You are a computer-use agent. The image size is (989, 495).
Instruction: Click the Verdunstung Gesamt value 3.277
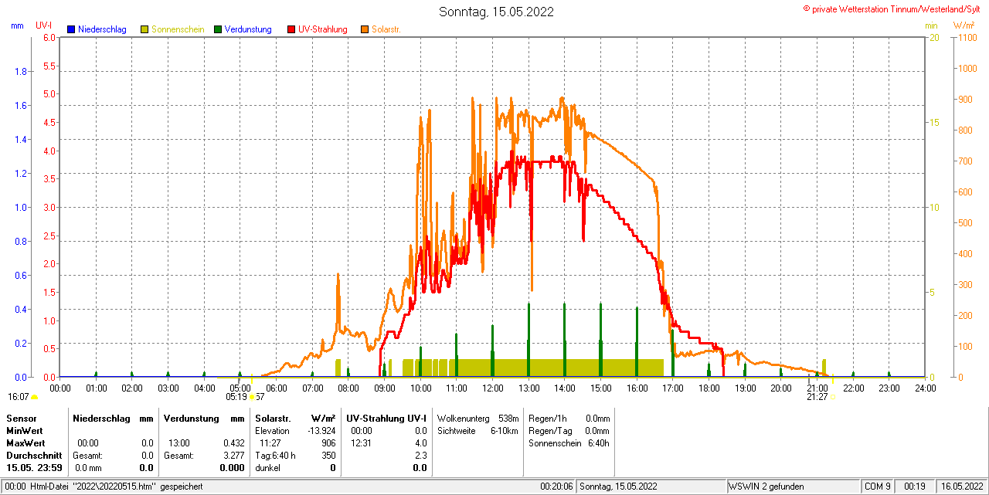[x=233, y=456]
